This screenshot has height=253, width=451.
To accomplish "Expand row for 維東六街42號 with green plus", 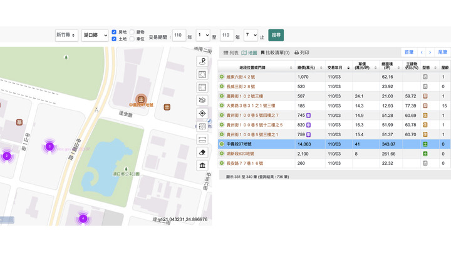I will coord(222,77).
